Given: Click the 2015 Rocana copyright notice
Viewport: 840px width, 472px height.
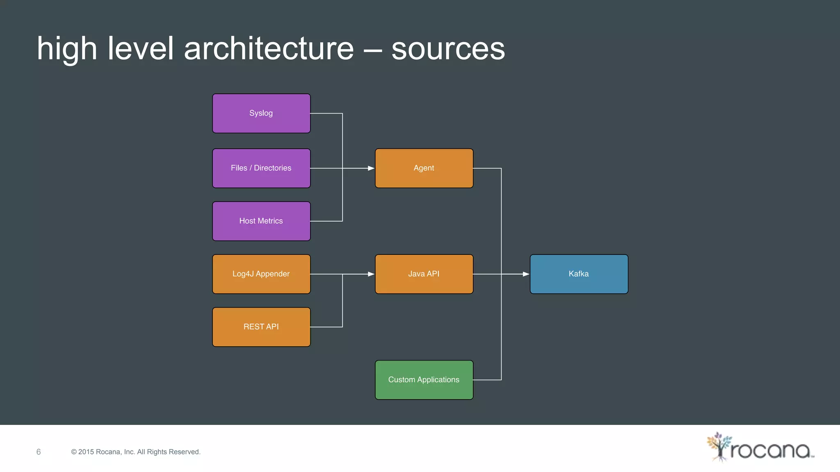Looking at the screenshot, I should (136, 452).
